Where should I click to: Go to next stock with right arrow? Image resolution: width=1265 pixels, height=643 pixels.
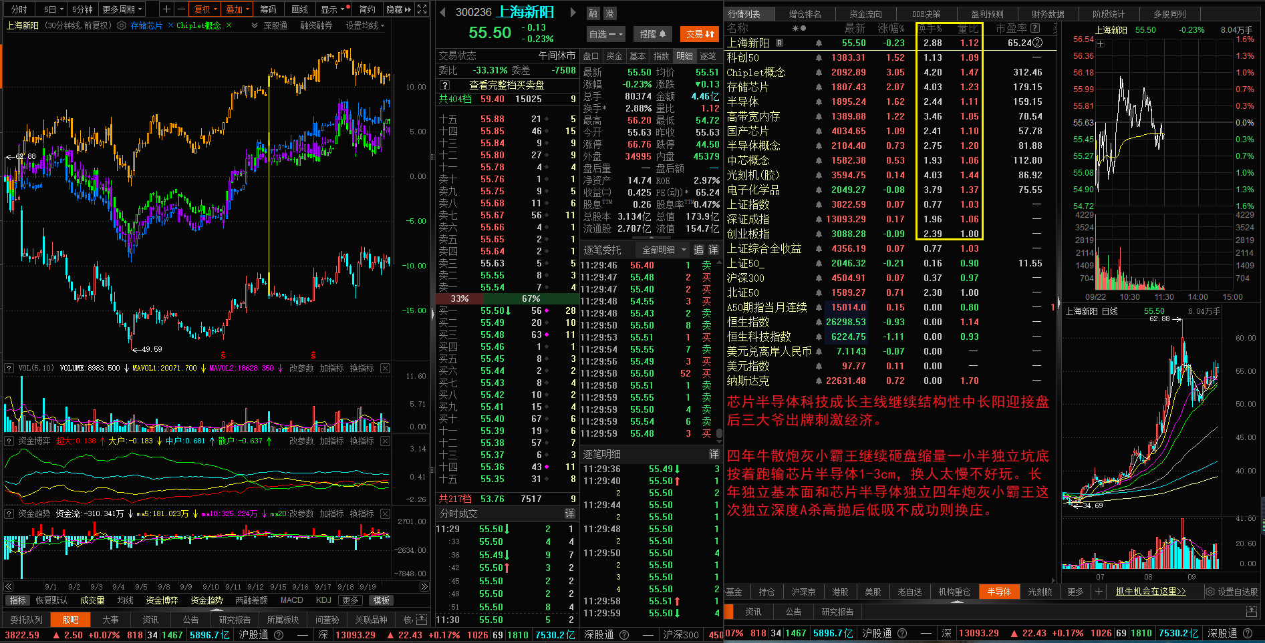573,13
